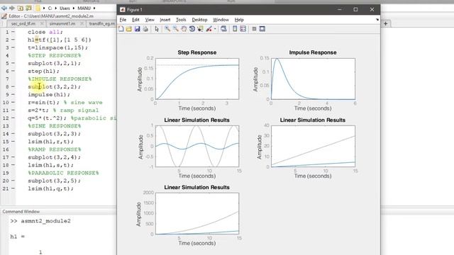Select the Edit Plot arrow tool
Viewport: 454px width, 255px height.
coord(157,28)
